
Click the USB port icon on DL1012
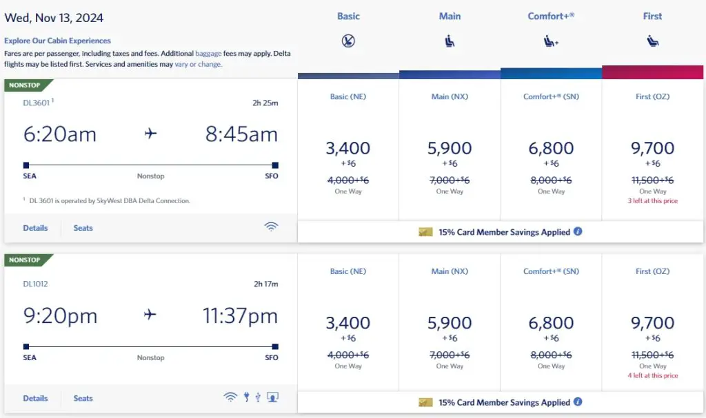(257, 397)
